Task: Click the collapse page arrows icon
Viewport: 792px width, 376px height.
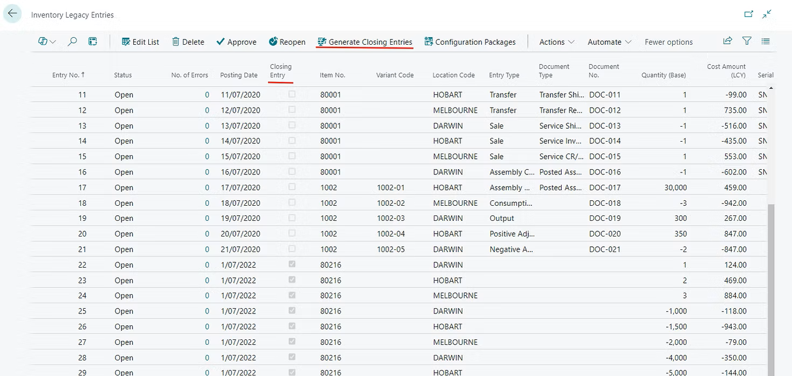Action: 767,15
